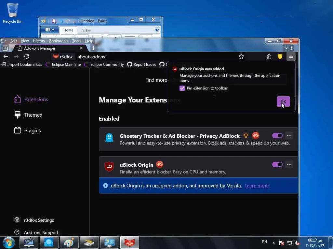Open uBlock Origin's more options menu

click(x=289, y=164)
